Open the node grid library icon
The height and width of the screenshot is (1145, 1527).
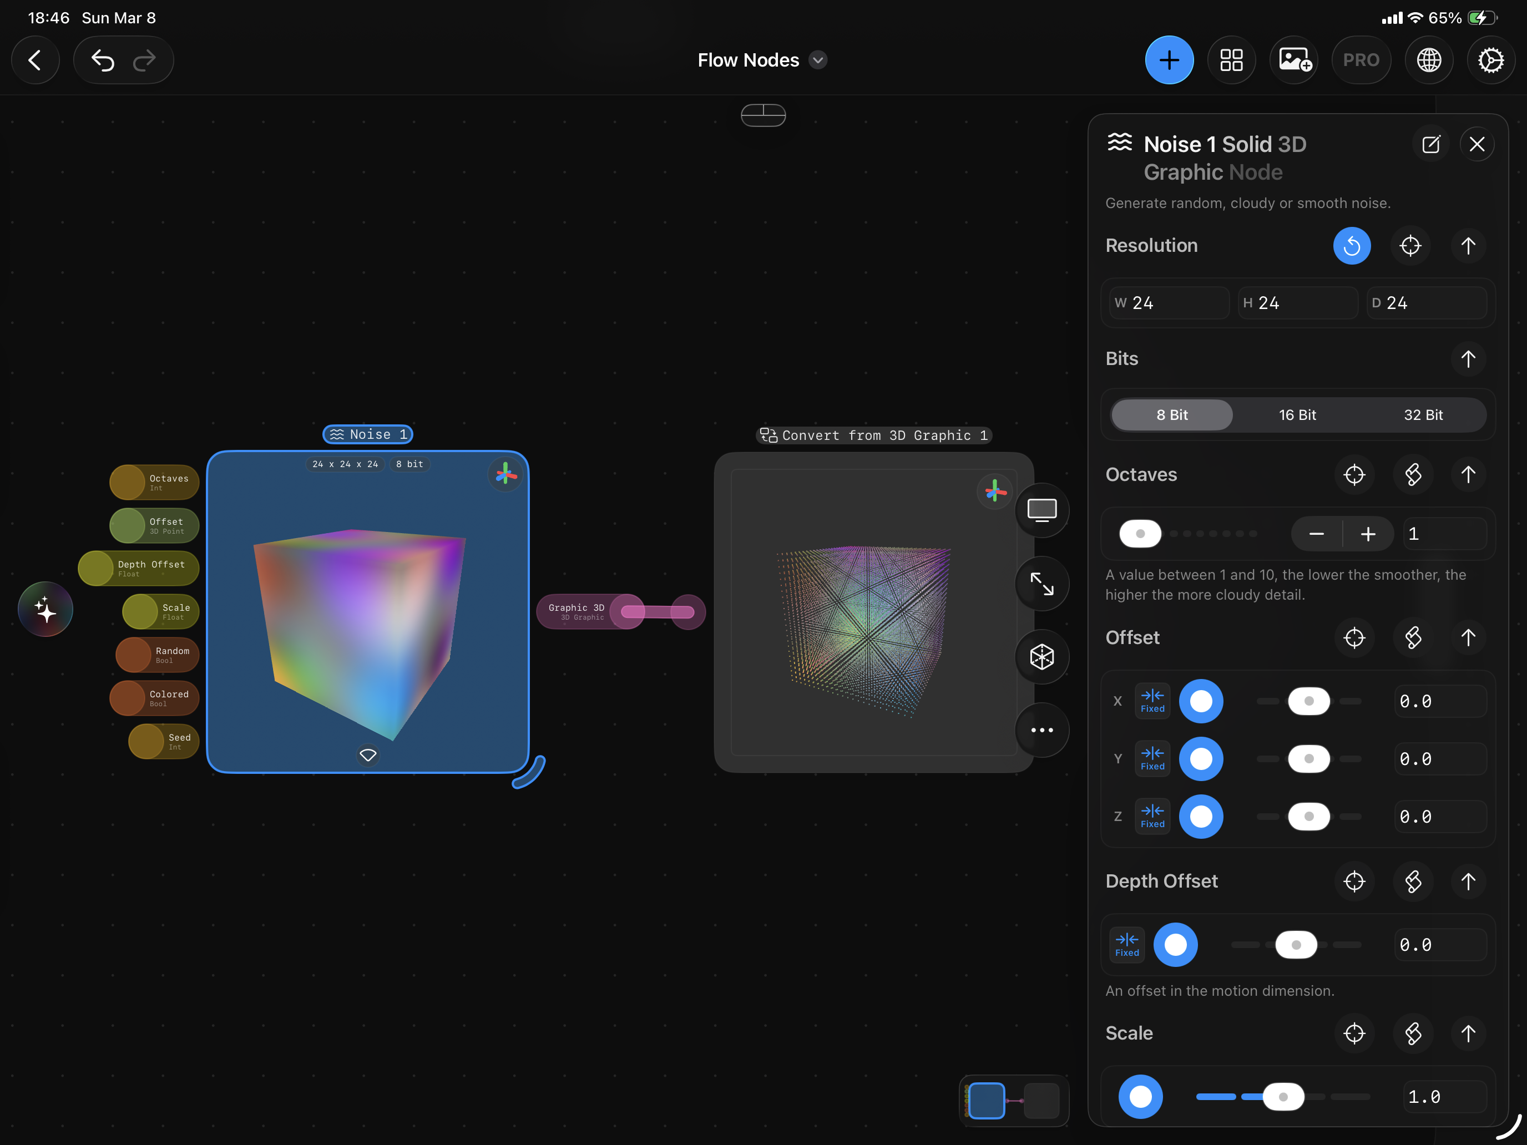pos(1231,60)
